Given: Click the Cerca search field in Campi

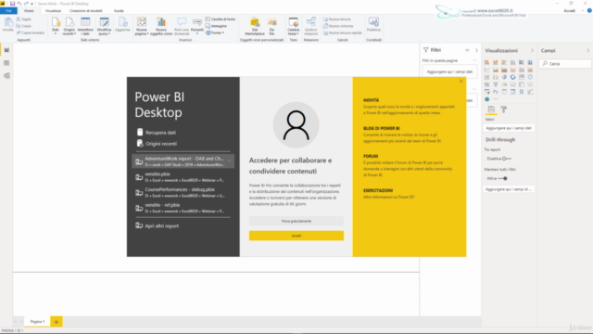Looking at the screenshot, I should [x=565, y=64].
